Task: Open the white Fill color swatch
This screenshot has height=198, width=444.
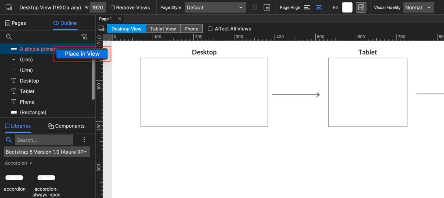Action: (x=347, y=7)
